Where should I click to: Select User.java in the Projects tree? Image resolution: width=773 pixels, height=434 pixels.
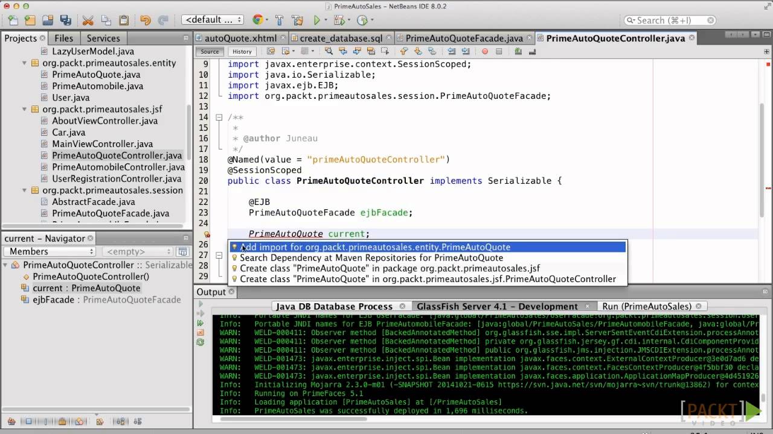click(71, 98)
